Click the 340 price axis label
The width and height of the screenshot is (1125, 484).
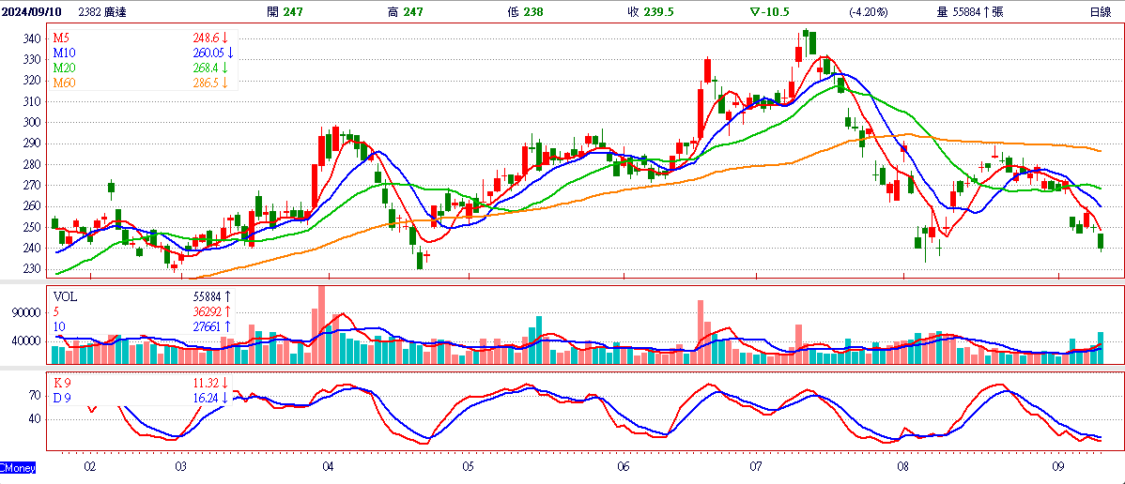(30, 38)
